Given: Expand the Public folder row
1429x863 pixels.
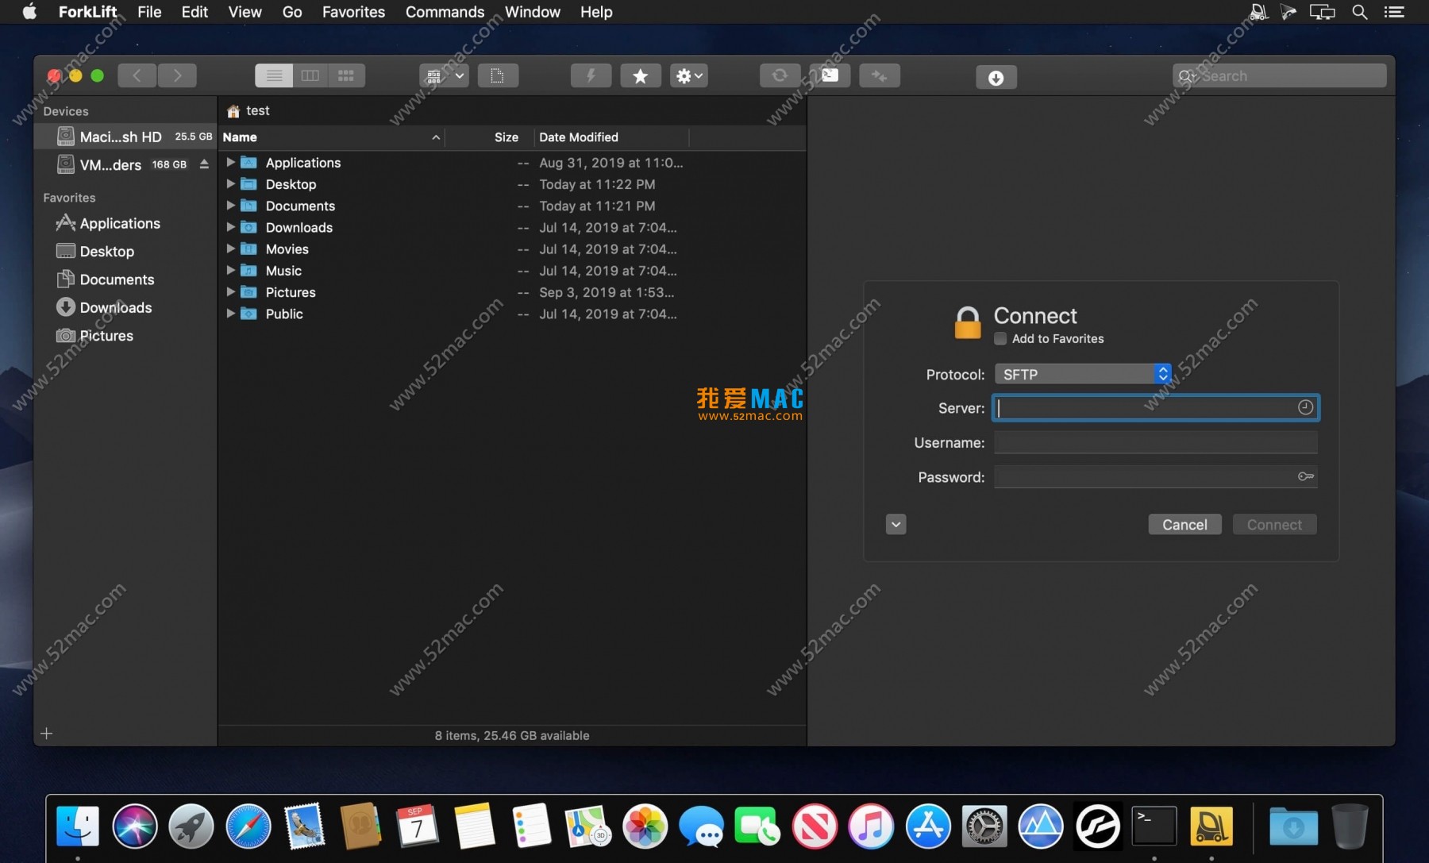Looking at the screenshot, I should pos(230,314).
